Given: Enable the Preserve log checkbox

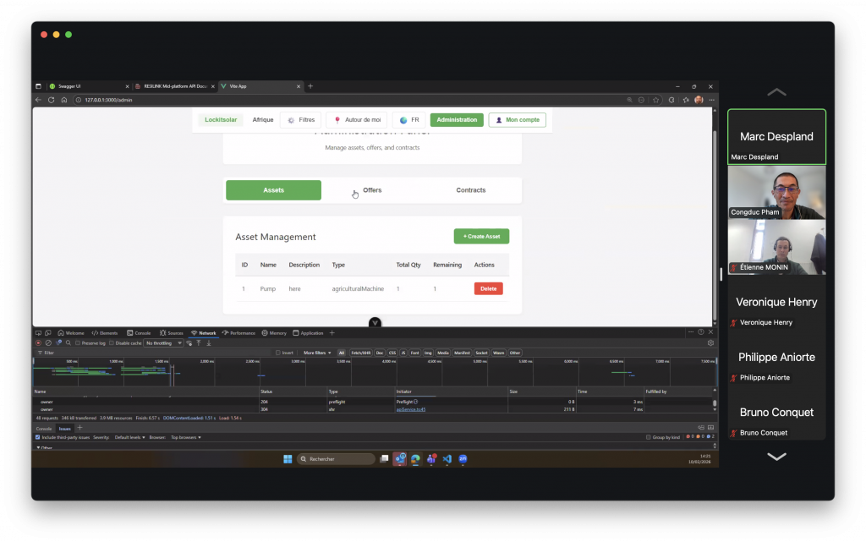Looking at the screenshot, I should (x=78, y=343).
